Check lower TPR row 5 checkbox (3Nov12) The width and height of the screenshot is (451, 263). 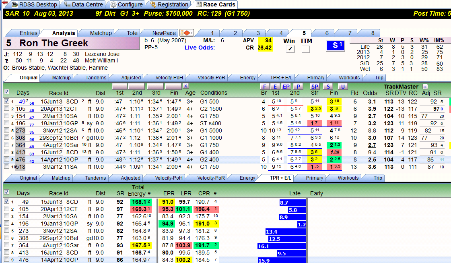point(6,230)
